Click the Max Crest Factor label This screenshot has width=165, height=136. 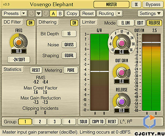click(x=41, y=88)
